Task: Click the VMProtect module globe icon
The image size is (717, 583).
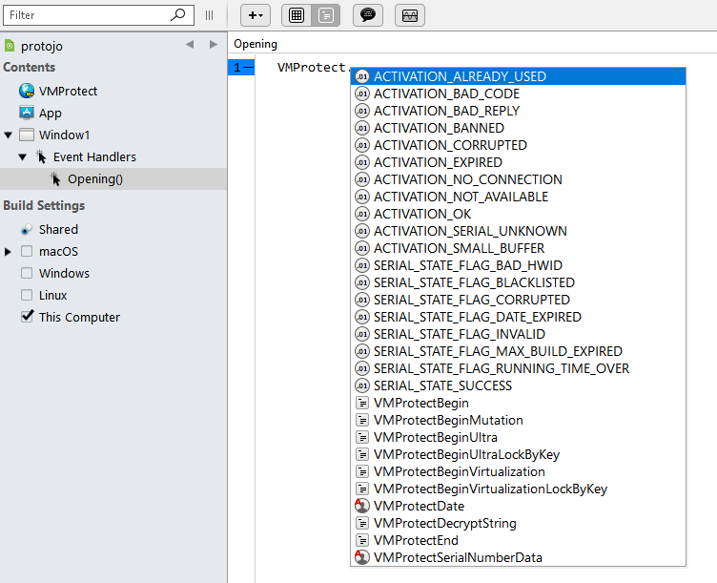Action: (x=27, y=91)
